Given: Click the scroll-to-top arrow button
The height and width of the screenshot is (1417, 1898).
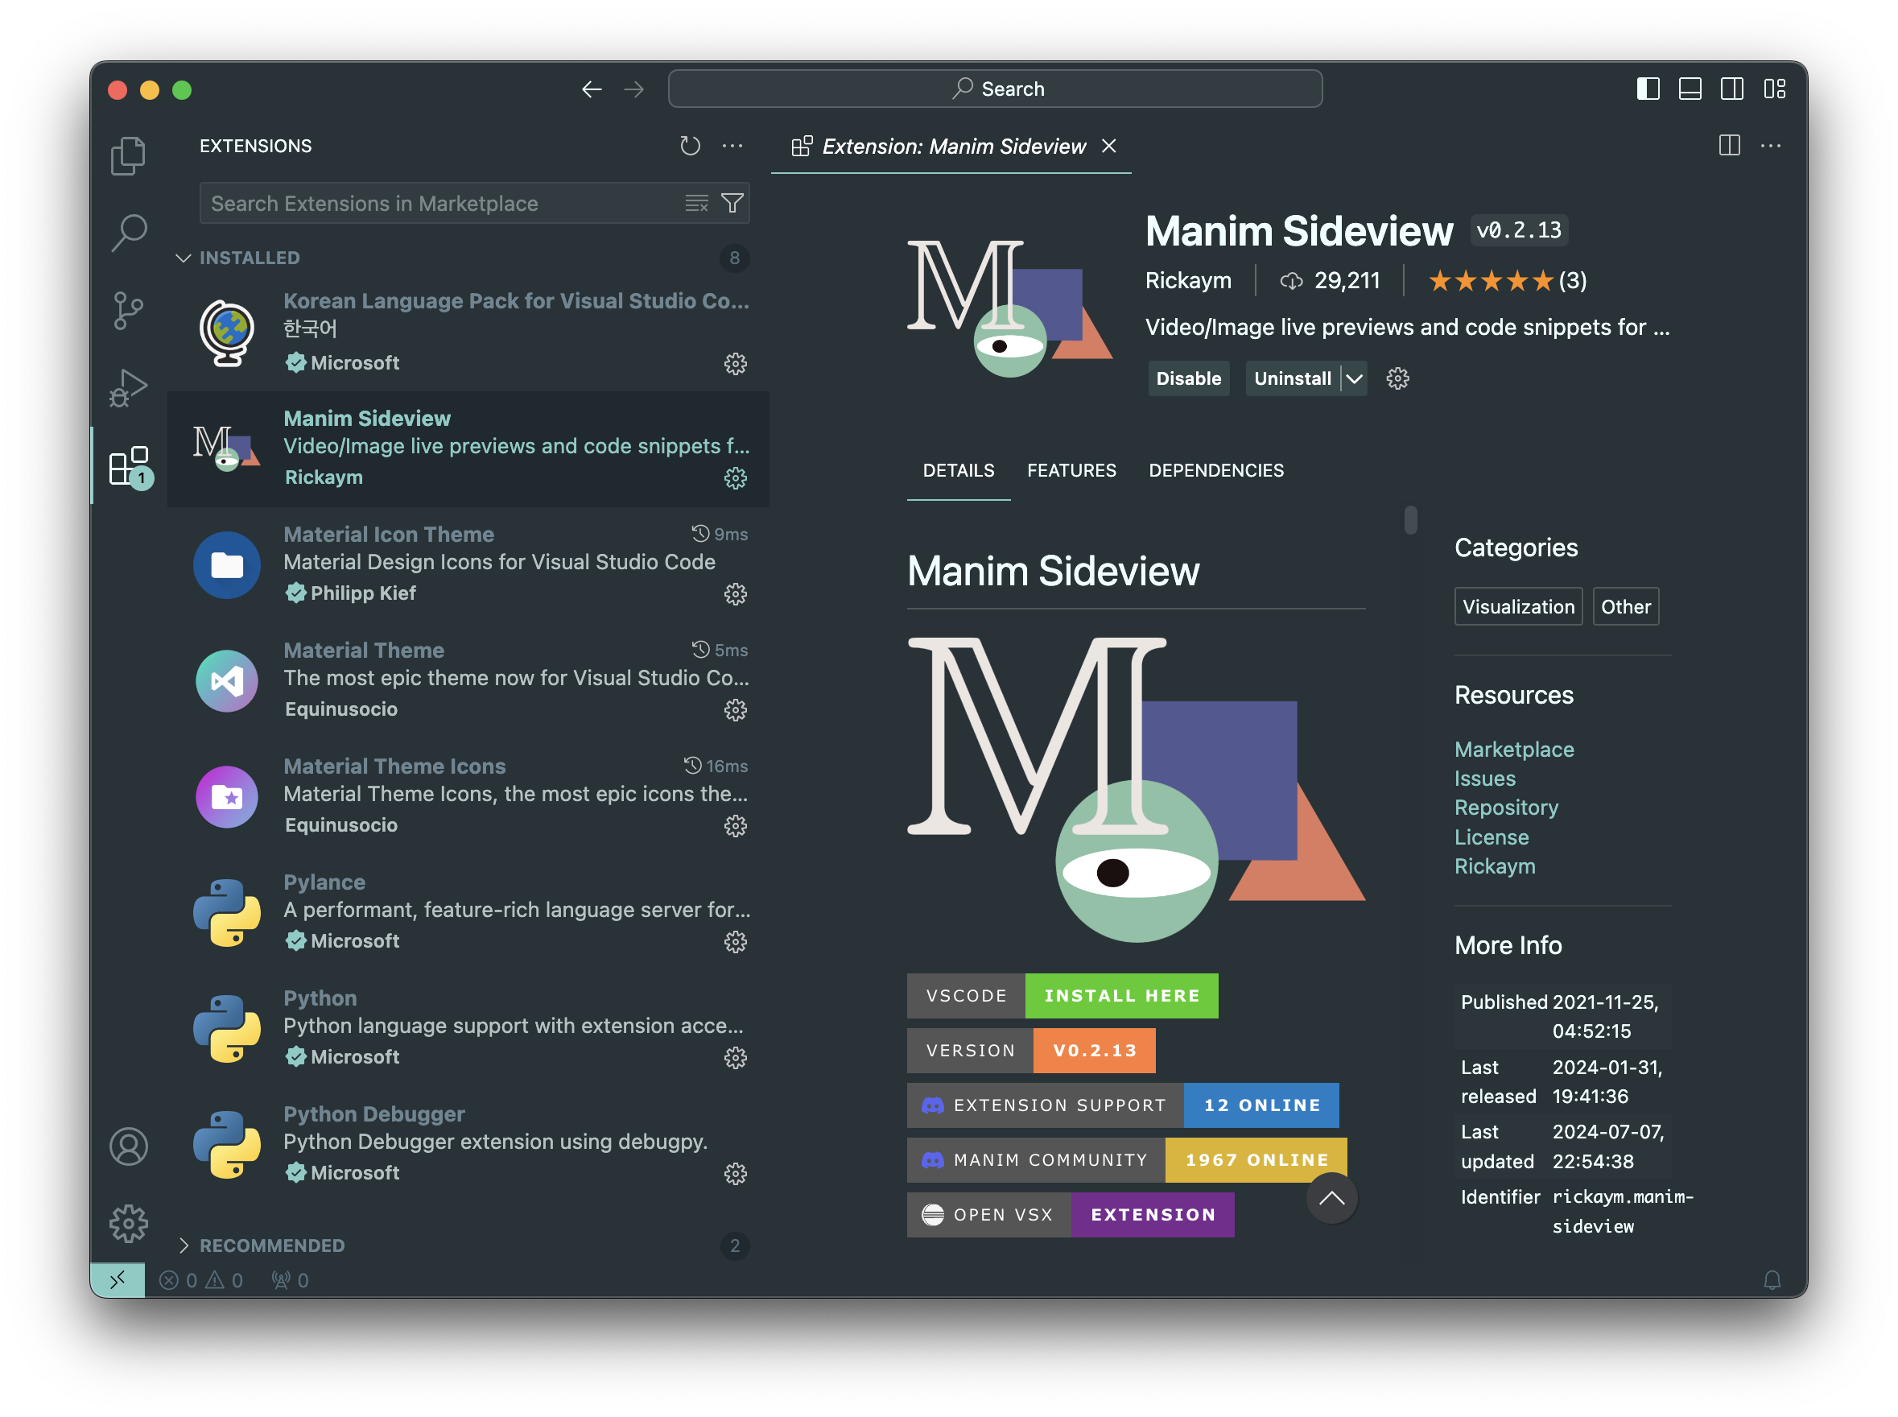Looking at the screenshot, I should 1331,1198.
